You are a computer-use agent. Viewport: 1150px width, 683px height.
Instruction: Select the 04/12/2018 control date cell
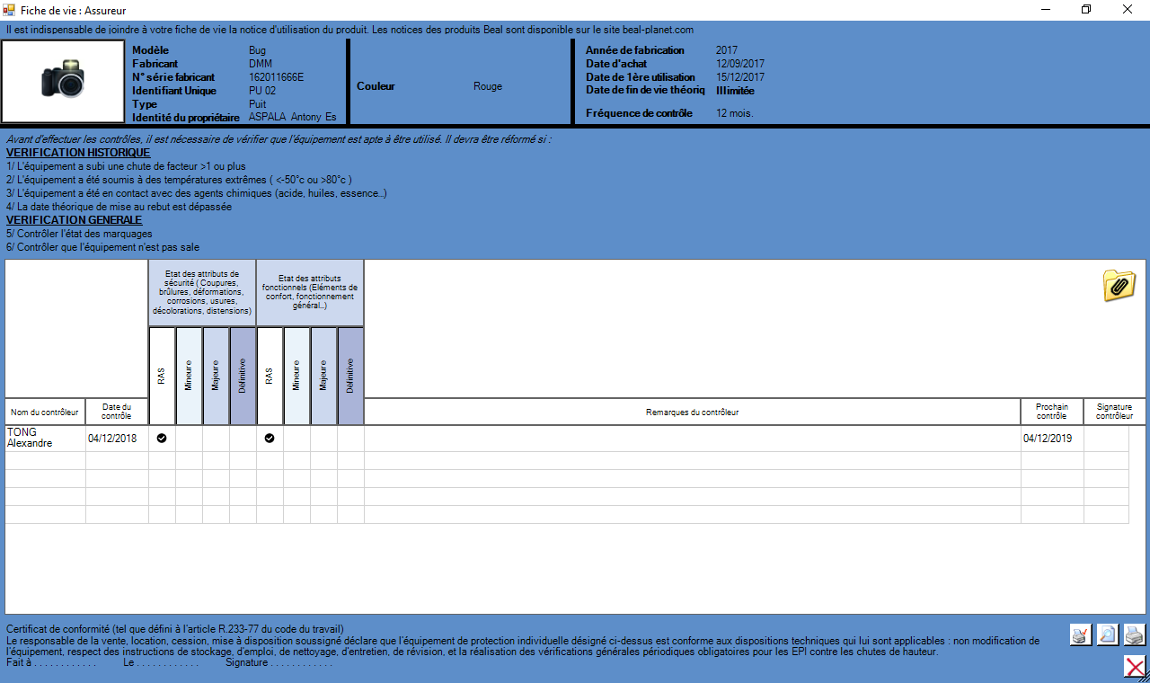(117, 439)
